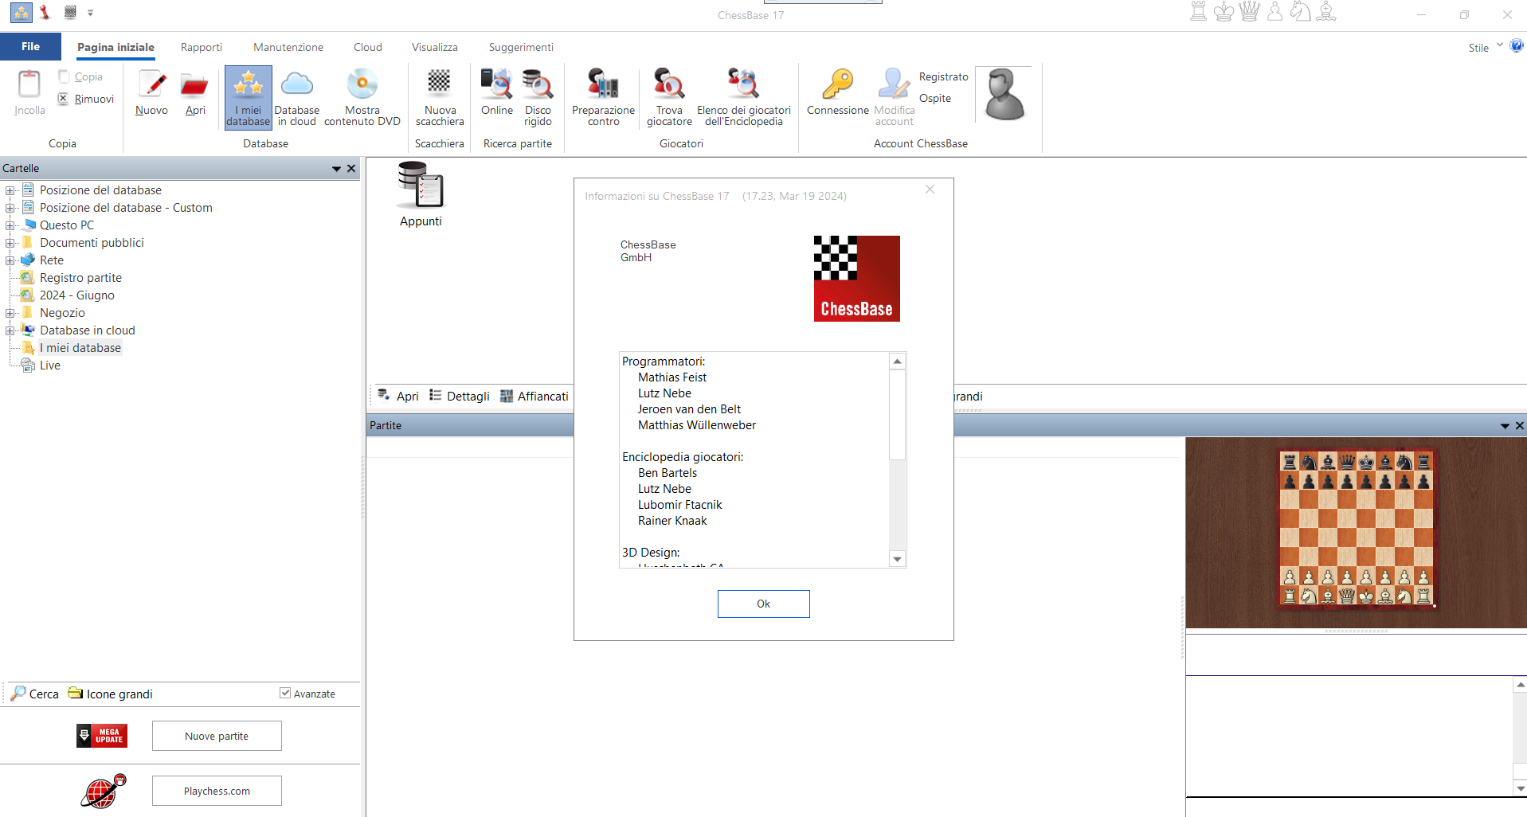Screen dimensions: 1527x817
Task: Click credits list scroll up arrow
Action: [x=898, y=362]
